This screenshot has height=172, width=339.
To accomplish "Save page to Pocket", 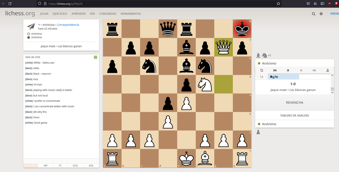I will click(308, 4).
